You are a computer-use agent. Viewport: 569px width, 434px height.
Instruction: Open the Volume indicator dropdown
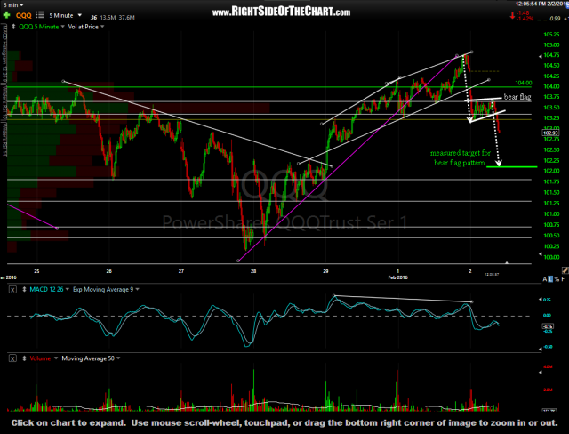pyautogui.click(x=44, y=358)
